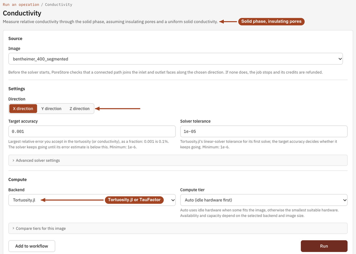
Task: Click the 'Image' field label
Action: pyautogui.click(x=14, y=48)
